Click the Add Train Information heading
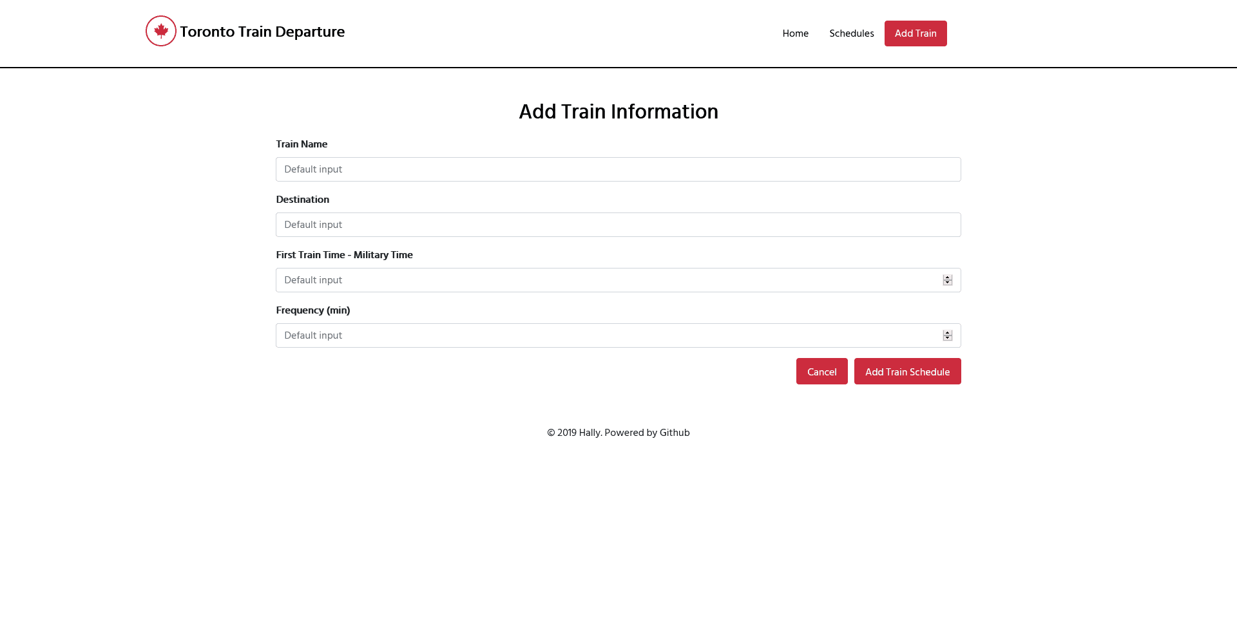 (618, 111)
